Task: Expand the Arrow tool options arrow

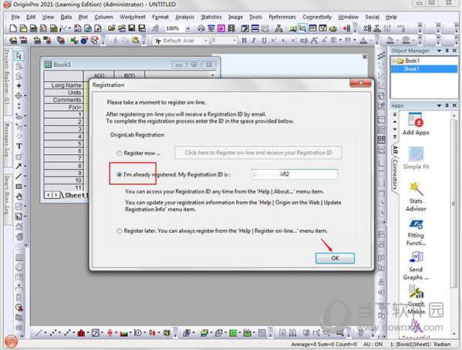Action: [x=25, y=167]
